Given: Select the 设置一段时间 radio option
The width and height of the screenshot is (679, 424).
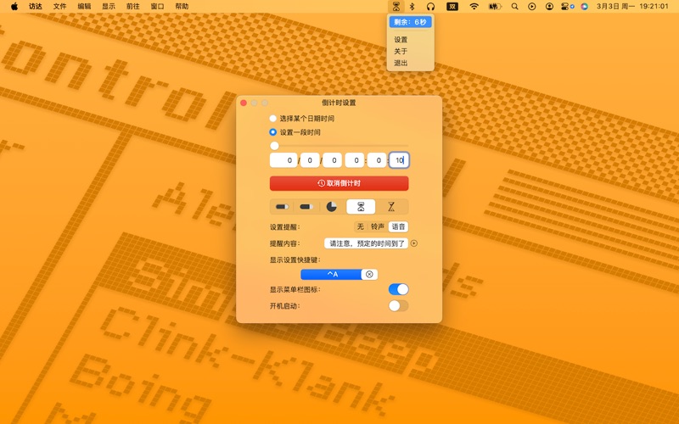Looking at the screenshot, I should tap(273, 132).
